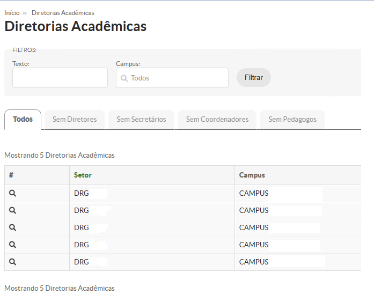Switch to the Sem Diretores tab
The image size is (374, 302).
click(x=75, y=120)
